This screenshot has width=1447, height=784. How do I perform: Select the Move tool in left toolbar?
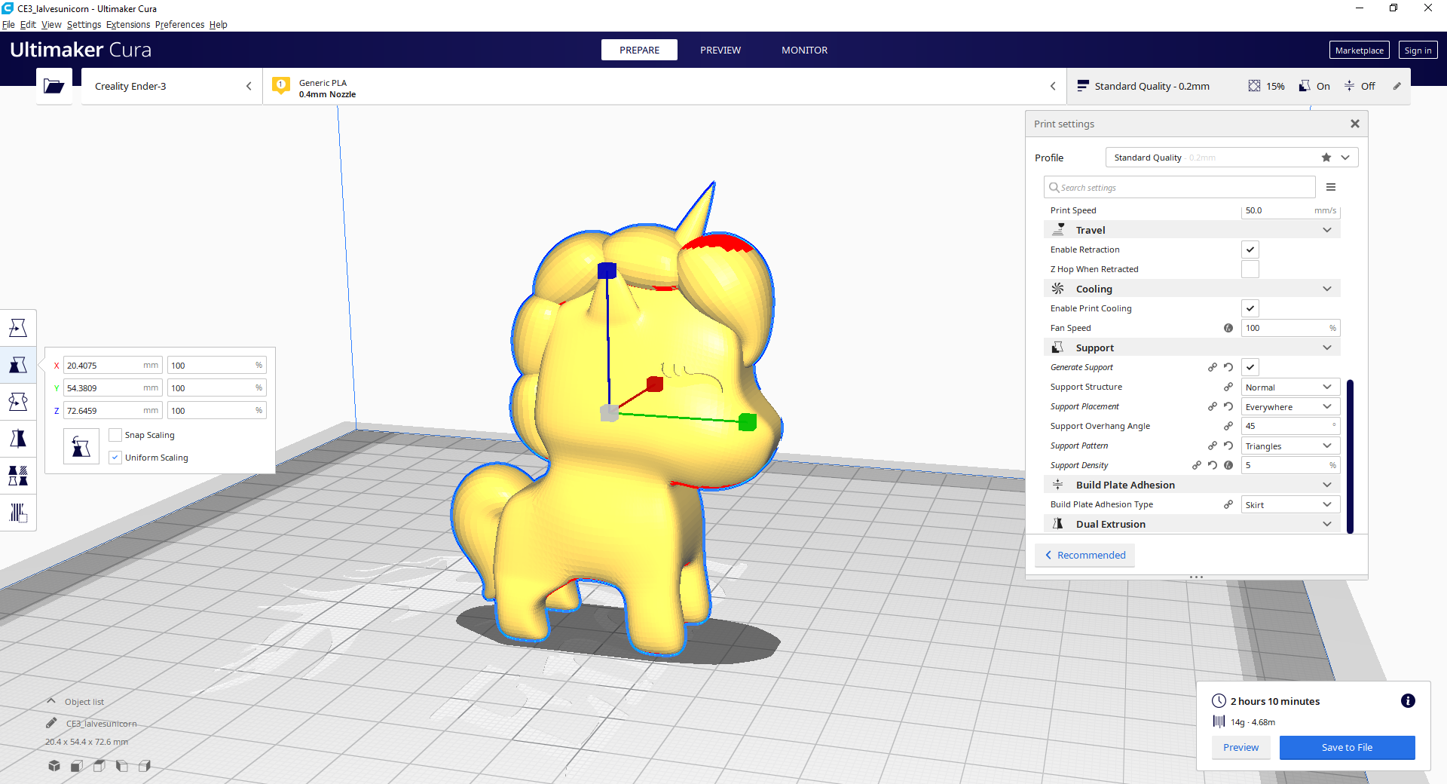pos(18,328)
